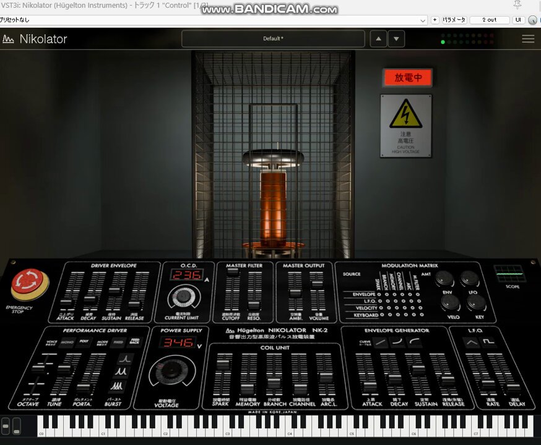Select the double-peak Burst waveform icon
The width and height of the screenshot is (541, 445).
pyautogui.click(x=121, y=372)
